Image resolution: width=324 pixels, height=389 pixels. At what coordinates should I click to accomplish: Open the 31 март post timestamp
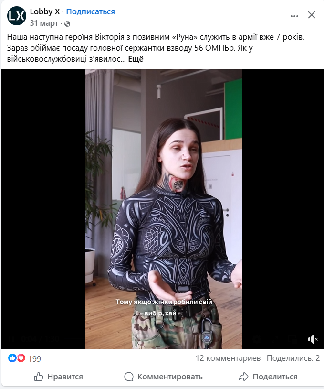tap(44, 23)
